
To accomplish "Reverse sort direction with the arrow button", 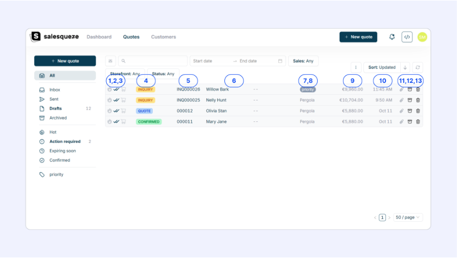I will pyautogui.click(x=405, y=68).
